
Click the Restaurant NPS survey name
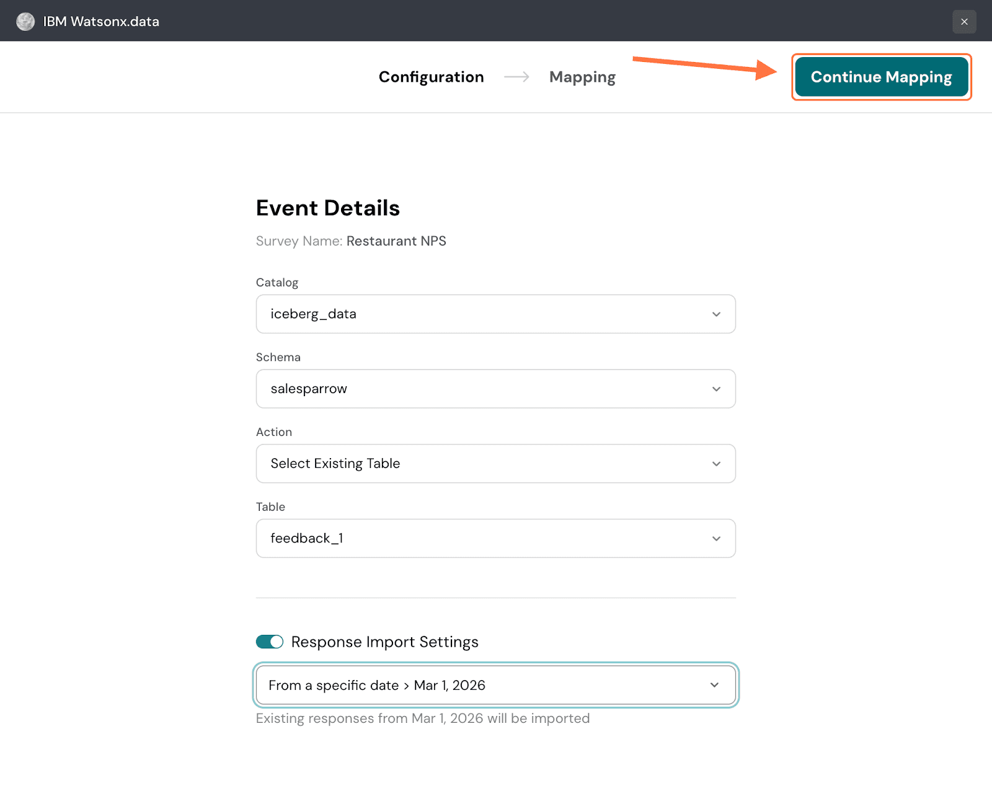[x=396, y=241]
